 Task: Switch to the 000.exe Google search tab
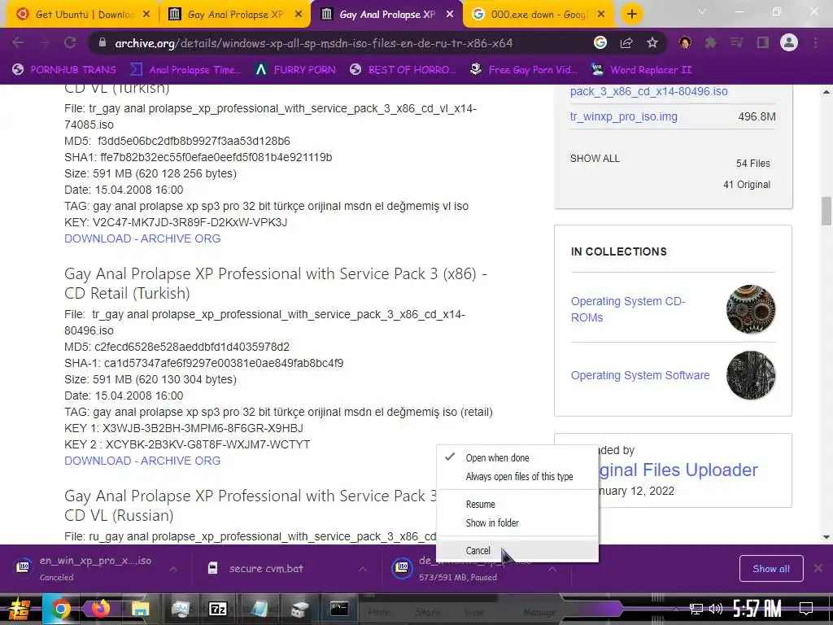click(538, 15)
